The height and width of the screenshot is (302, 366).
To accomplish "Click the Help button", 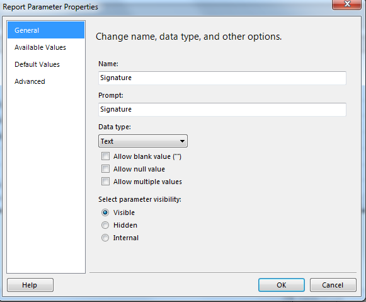I will coord(30,285).
